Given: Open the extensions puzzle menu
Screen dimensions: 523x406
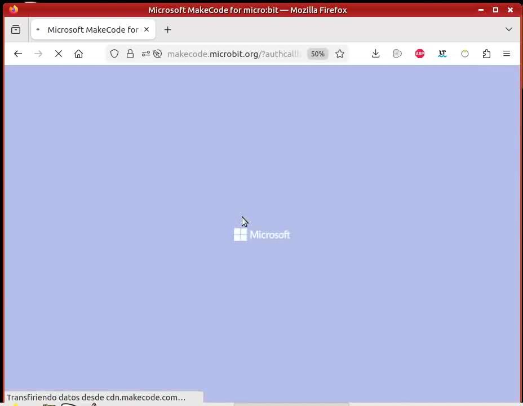Looking at the screenshot, I should pyautogui.click(x=486, y=54).
